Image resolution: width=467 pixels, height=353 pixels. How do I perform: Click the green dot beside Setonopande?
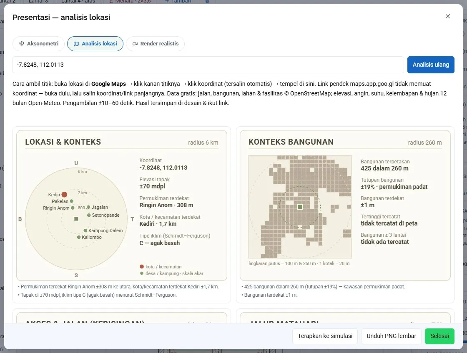(x=89, y=215)
